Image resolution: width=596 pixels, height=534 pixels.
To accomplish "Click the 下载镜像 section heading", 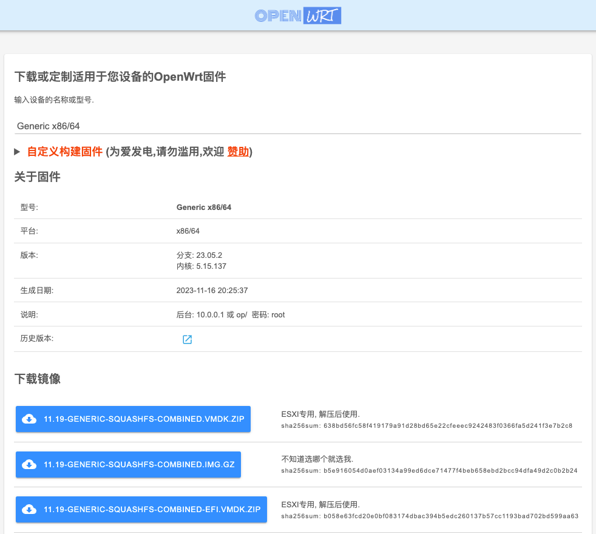I will point(38,379).
